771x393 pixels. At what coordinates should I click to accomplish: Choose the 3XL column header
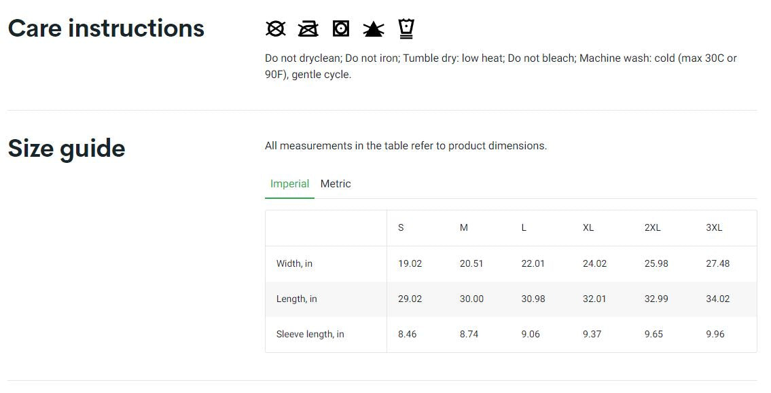pos(714,228)
